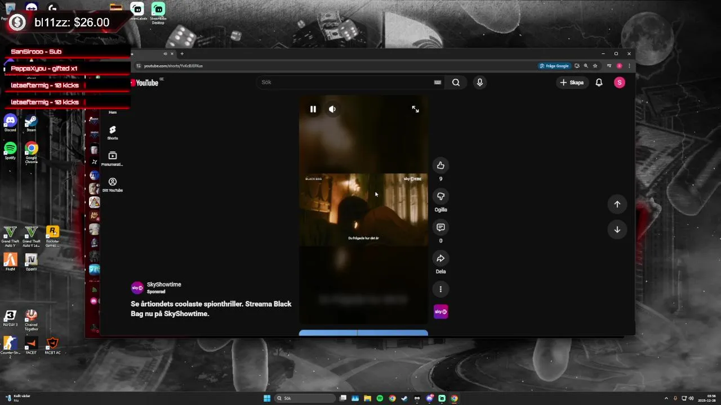Select the Grand Theft Auto V desktop shortcut
721x405 pixels.
click(x=10, y=236)
